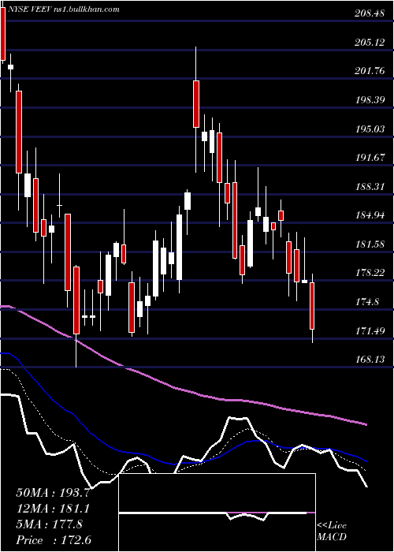Click the 171.49 price axis label
Viewport: 394px width, 552px height.
(370, 330)
